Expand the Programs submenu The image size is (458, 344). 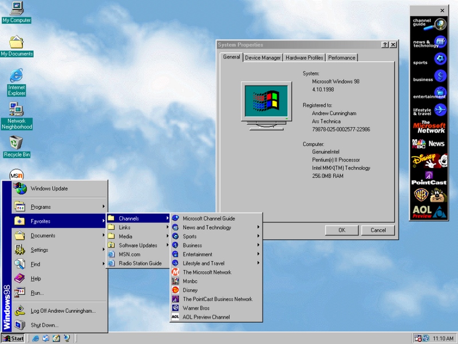[x=40, y=206]
